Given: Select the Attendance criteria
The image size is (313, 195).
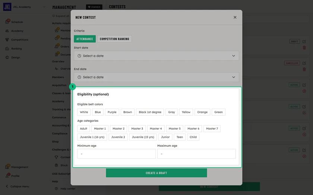Looking at the screenshot, I should point(85,39).
